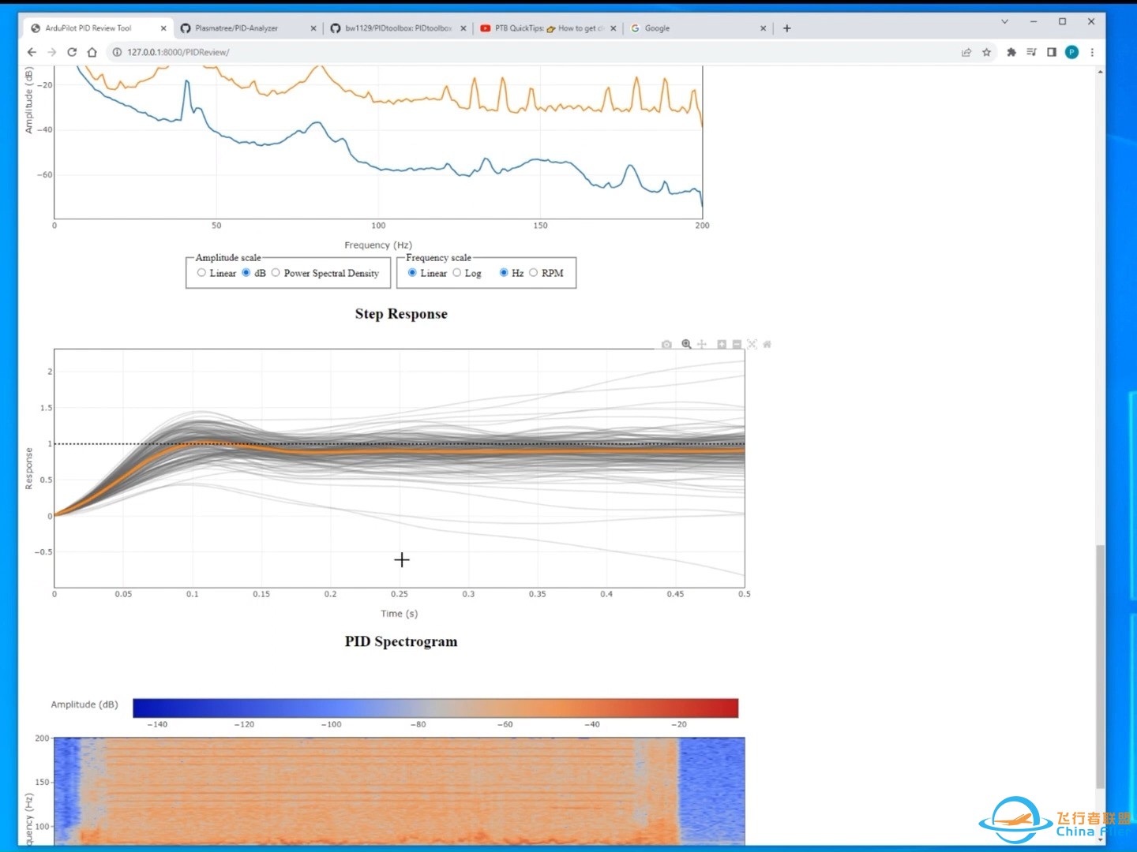Open the browser home page
Viewport: 1137px width, 852px height.
92,52
